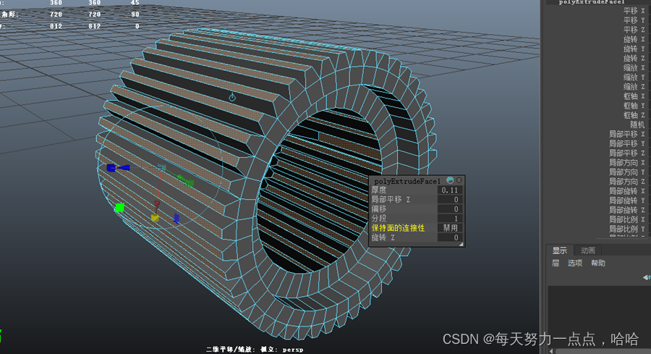Click the HUD value 45

coord(135,2)
